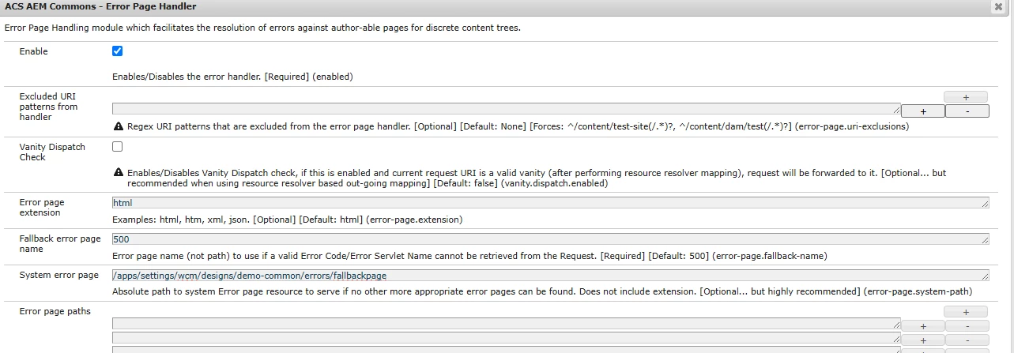Click the resize handle of the System error page field
The width and height of the screenshot is (1014, 353).
pyautogui.click(x=985, y=277)
